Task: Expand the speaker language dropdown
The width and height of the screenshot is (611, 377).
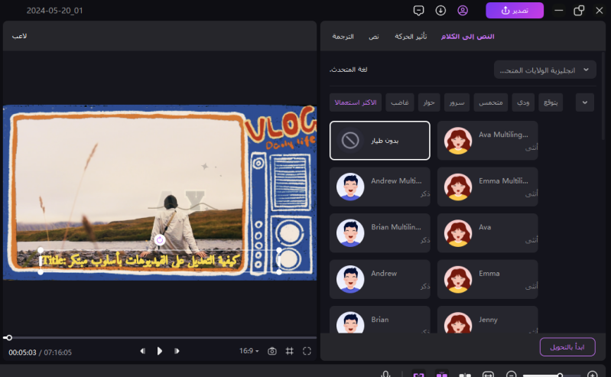Action: point(544,70)
